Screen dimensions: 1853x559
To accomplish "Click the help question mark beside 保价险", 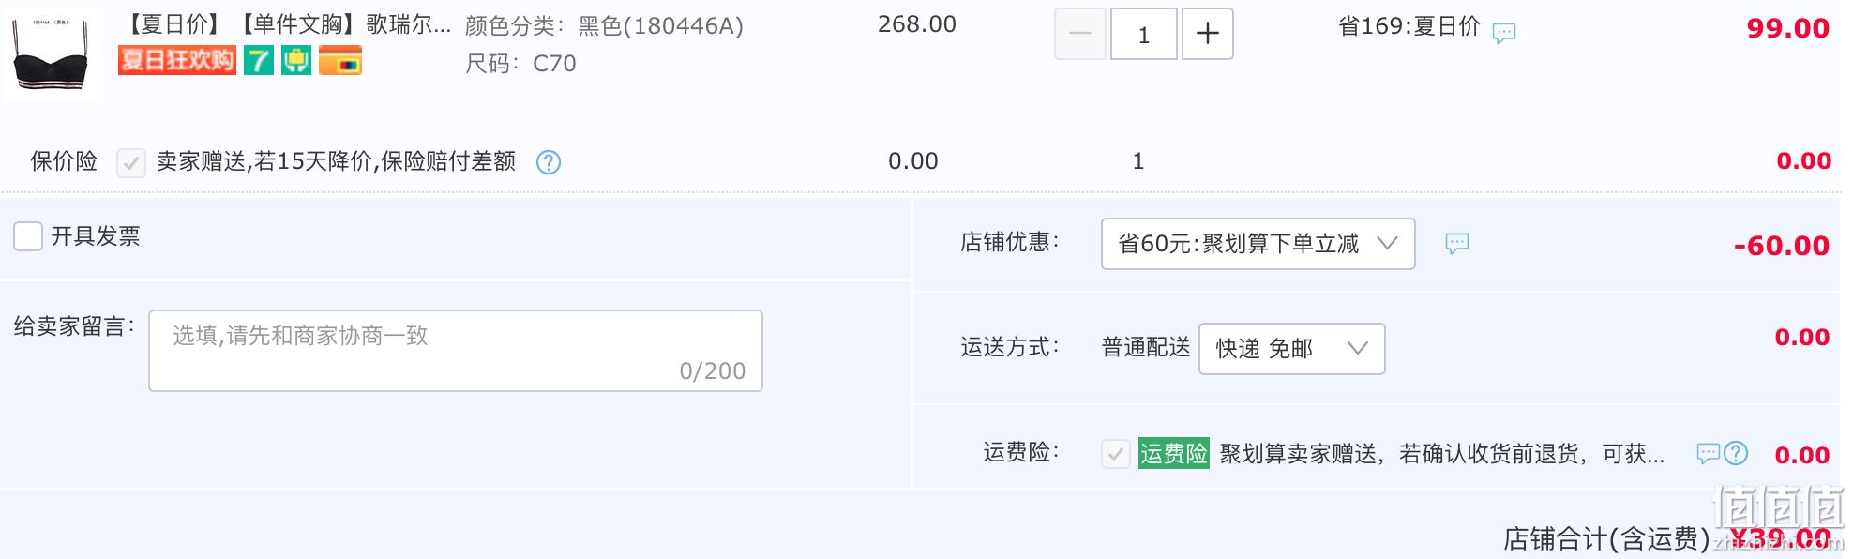I will coord(549,162).
